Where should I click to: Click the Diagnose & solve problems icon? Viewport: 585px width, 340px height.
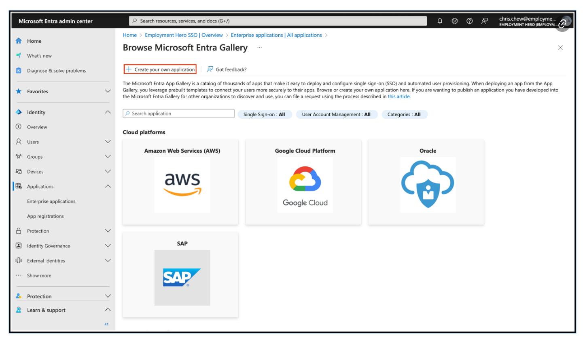[19, 71]
